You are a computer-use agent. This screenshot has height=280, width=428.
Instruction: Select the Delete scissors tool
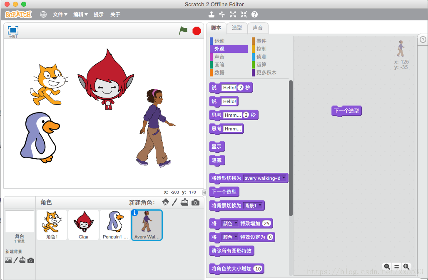pyautogui.click(x=222, y=15)
